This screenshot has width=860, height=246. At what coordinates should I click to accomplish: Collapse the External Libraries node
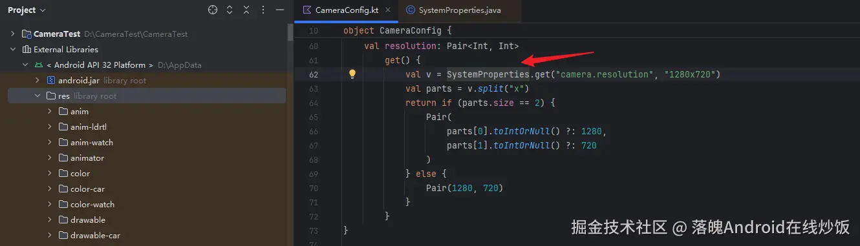(x=13, y=49)
